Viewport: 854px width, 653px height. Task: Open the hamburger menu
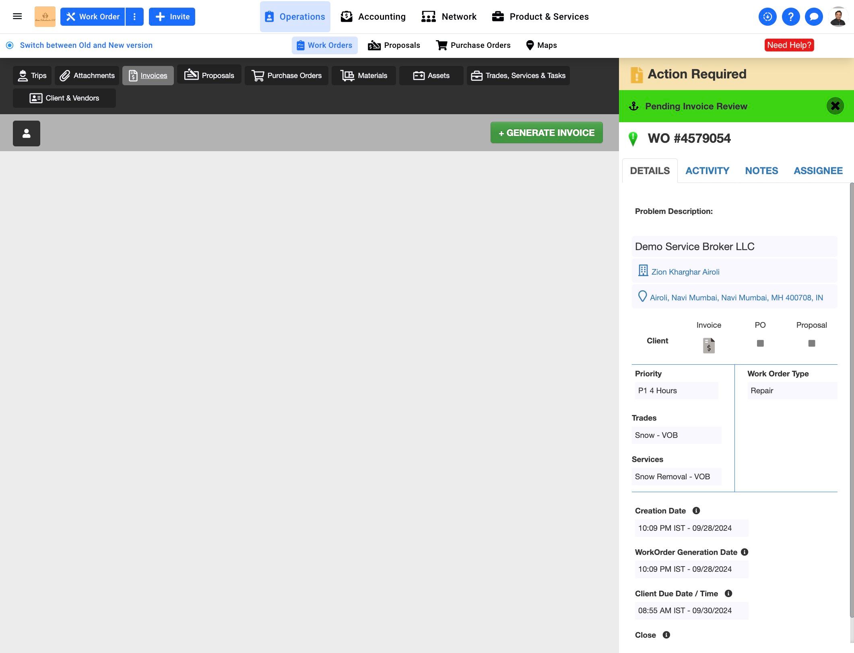pyautogui.click(x=17, y=16)
